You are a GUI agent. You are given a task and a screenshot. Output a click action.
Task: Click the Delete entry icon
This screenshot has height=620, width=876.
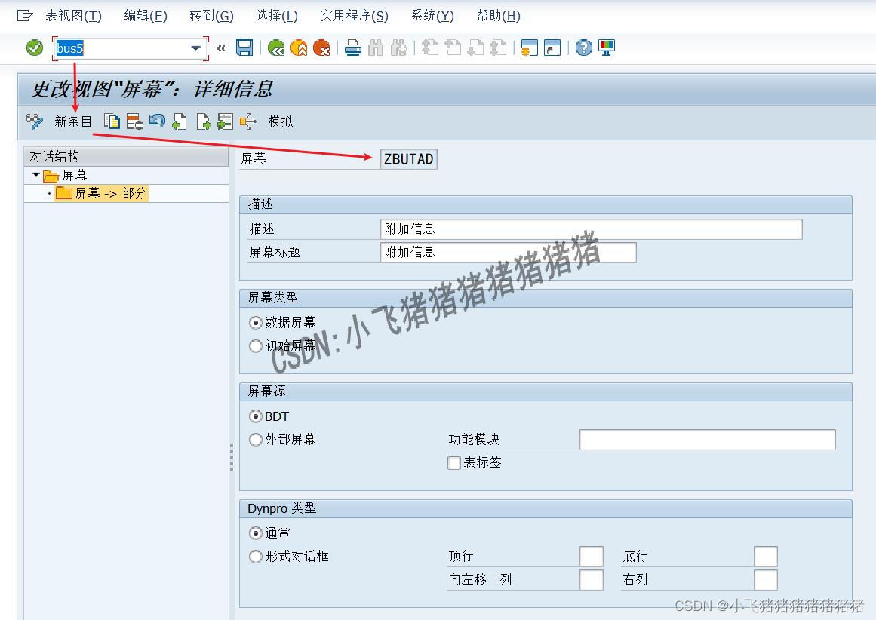(x=134, y=121)
